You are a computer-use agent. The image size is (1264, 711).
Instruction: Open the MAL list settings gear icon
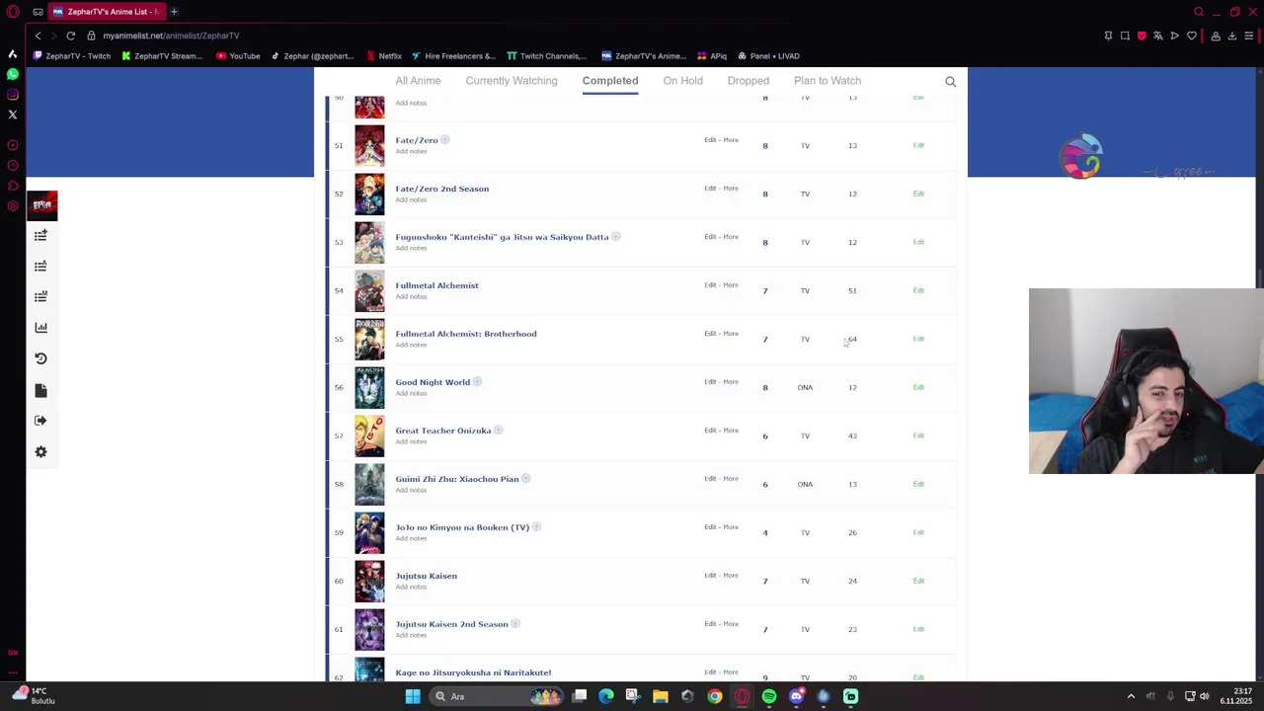pyautogui.click(x=40, y=451)
